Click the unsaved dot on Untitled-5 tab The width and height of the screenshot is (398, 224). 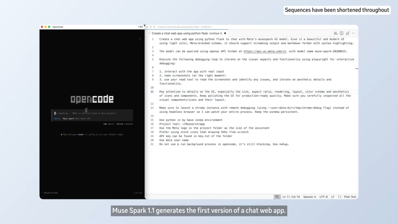(x=225, y=33)
